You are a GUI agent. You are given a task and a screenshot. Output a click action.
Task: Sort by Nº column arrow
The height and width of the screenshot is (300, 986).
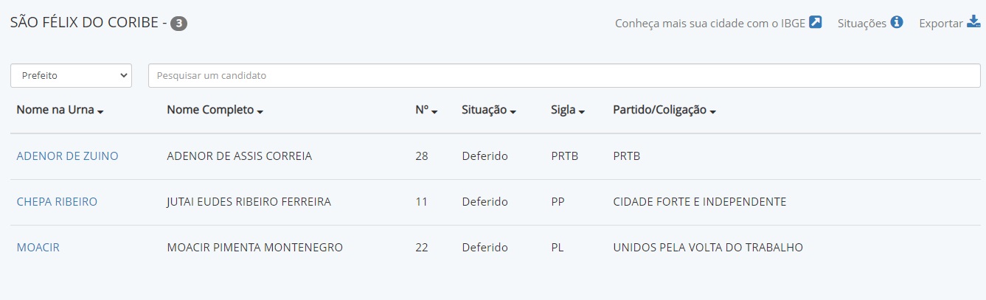coord(435,111)
